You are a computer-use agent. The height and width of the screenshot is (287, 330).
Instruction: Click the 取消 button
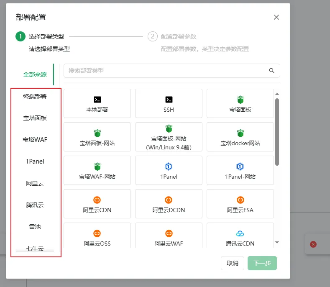[233, 263]
